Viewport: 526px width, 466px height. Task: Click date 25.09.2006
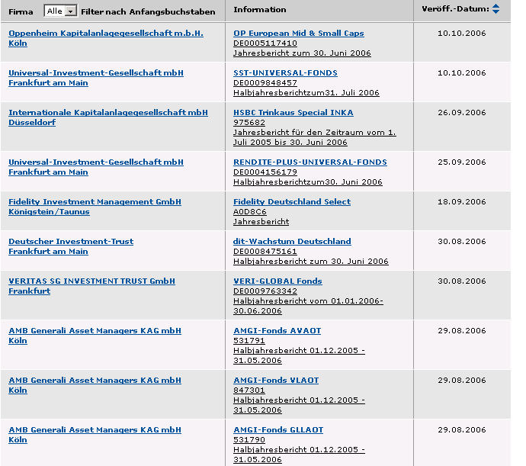tap(462, 162)
